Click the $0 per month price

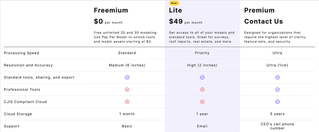point(108,22)
